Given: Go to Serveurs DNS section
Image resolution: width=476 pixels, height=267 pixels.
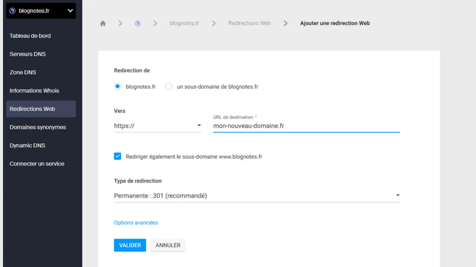Looking at the screenshot, I should click(28, 54).
